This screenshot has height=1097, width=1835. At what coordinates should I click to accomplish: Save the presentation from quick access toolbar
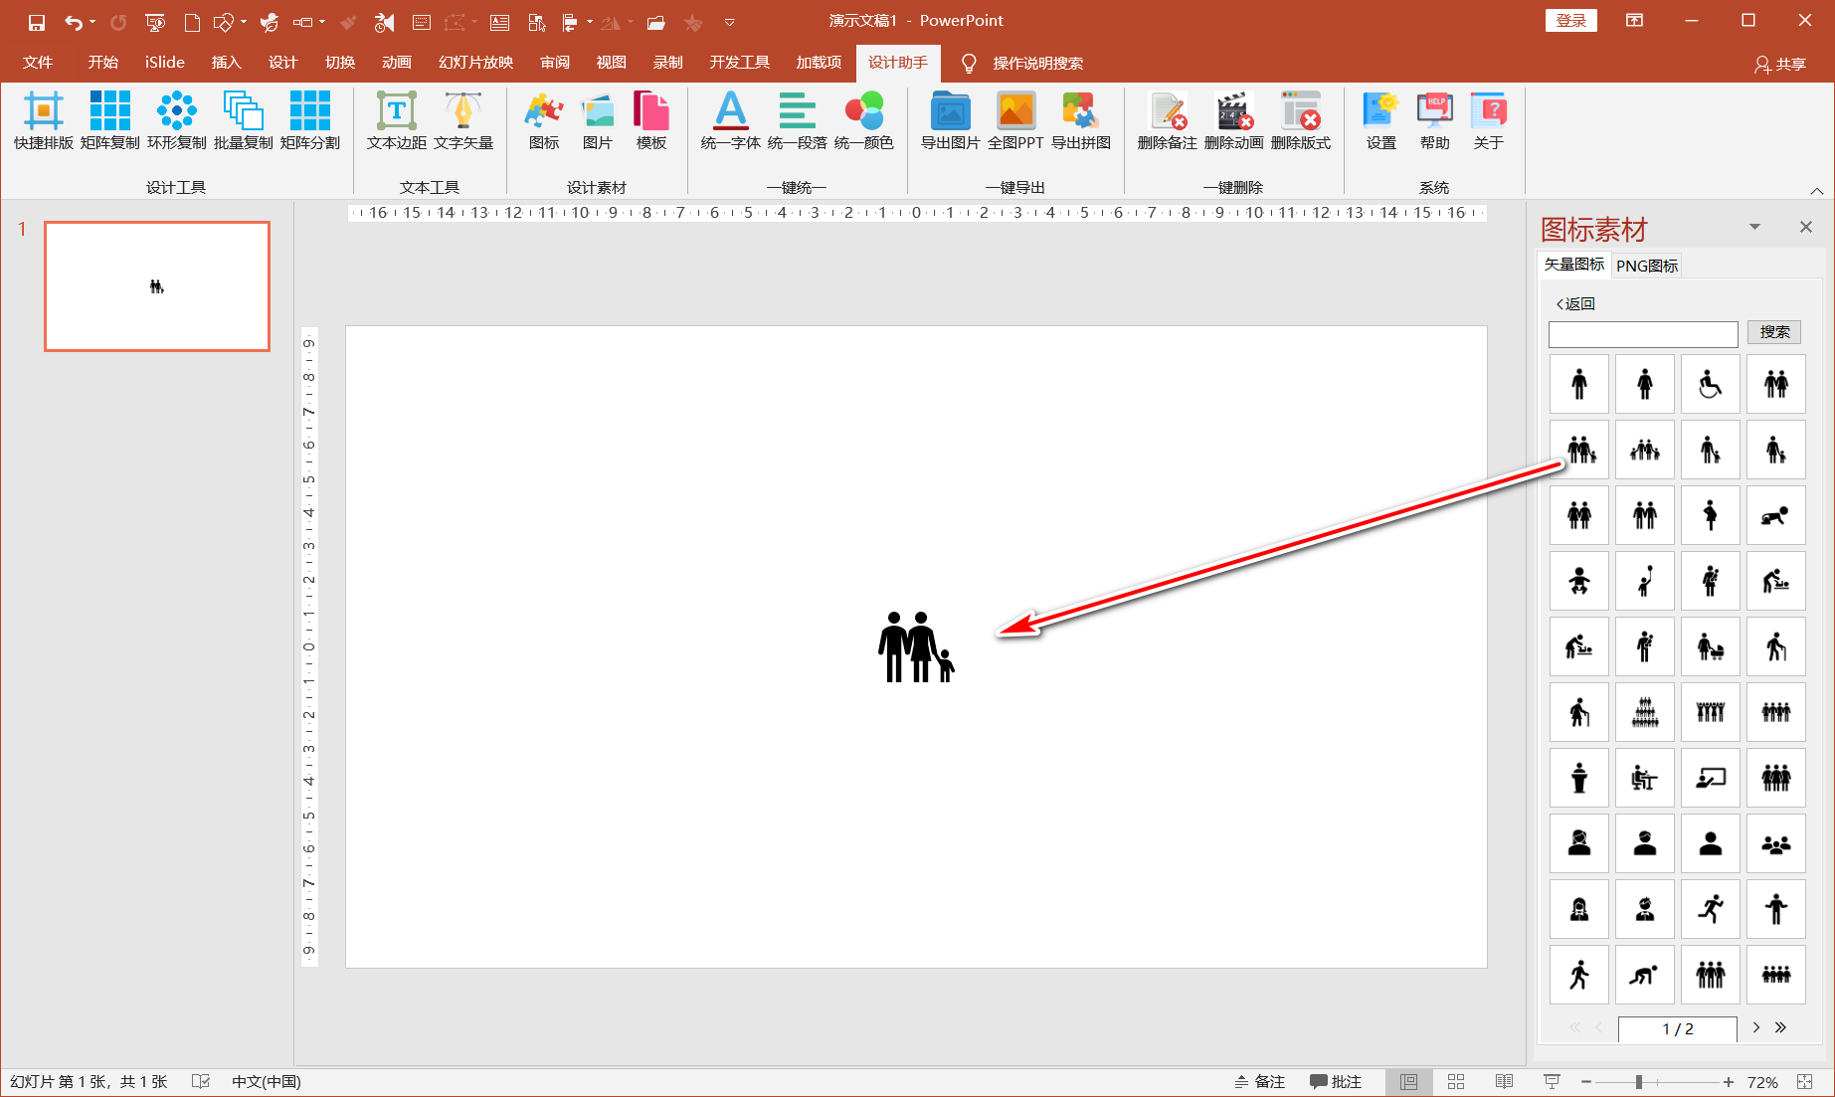tap(37, 22)
